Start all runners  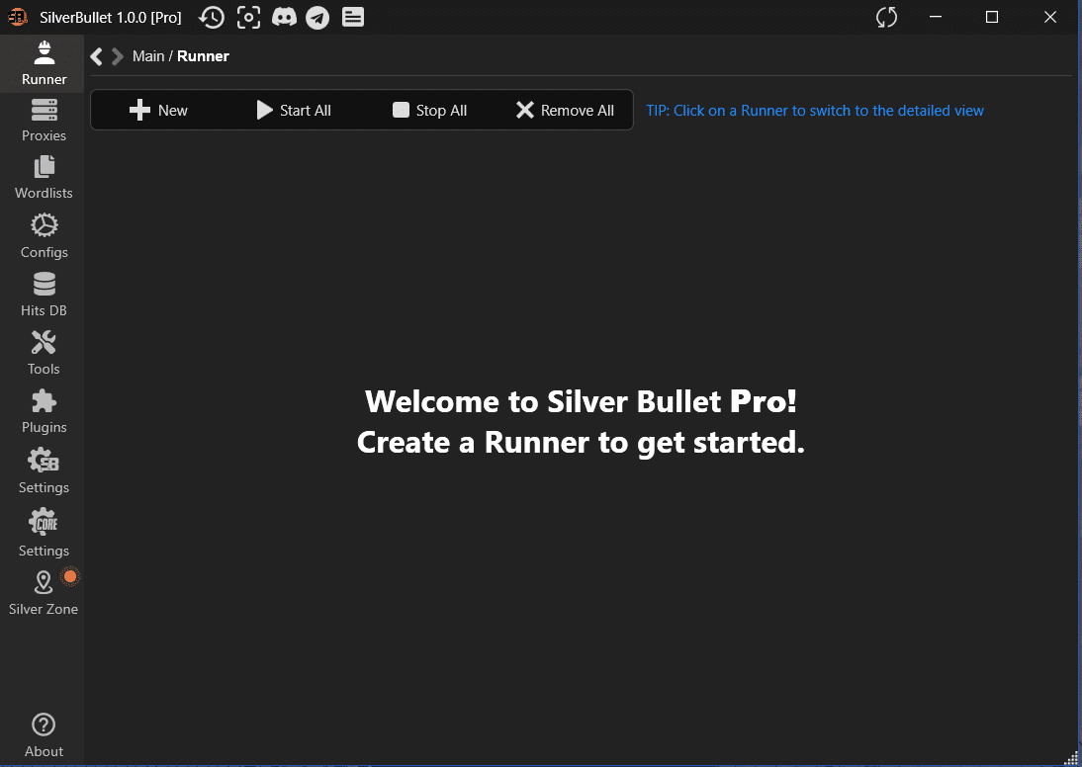pyautogui.click(x=293, y=110)
